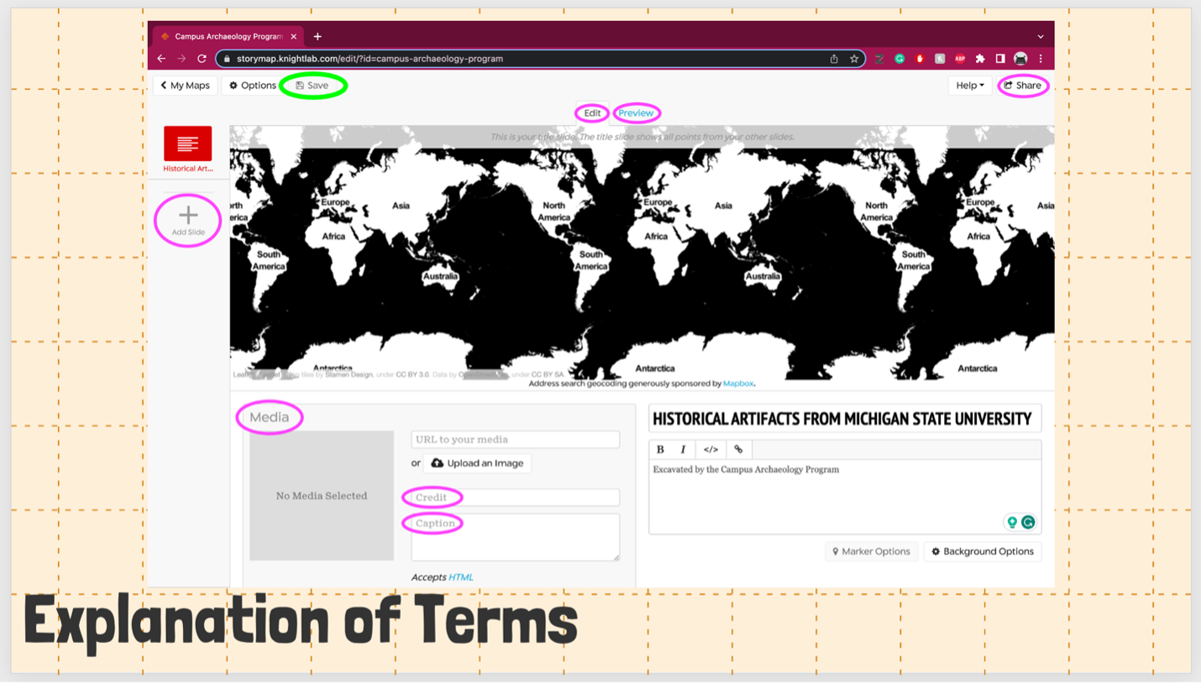Click the browser forward arrow
The width and height of the screenshot is (1201, 684).
pyautogui.click(x=181, y=59)
